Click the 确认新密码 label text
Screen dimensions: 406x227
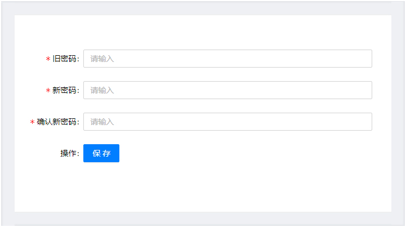point(57,122)
